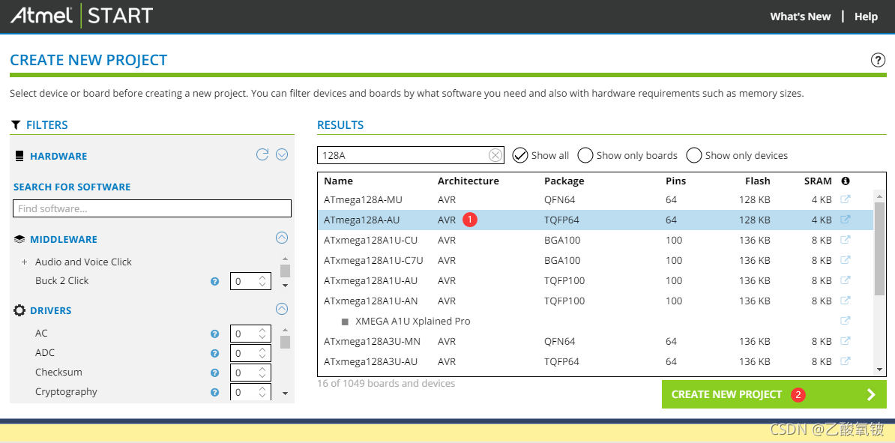This screenshot has height=443, width=895.
Task: Reset hardware filters with the refresh icon
Action: pyautogui.click(x=262, y=154)
